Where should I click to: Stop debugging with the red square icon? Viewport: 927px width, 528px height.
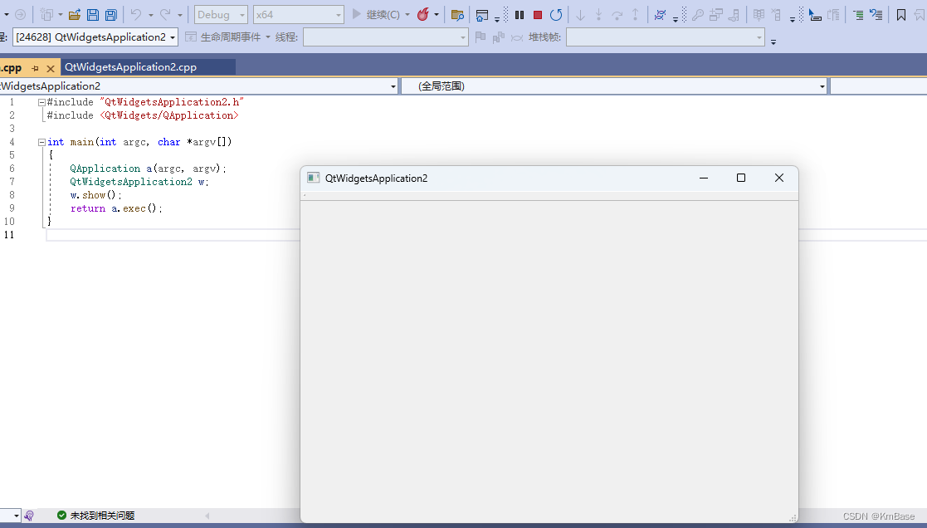coord(538,14)
